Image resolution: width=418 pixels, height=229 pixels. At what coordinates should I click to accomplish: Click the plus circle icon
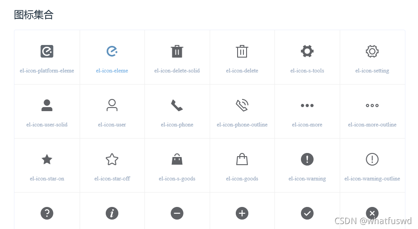coord(242,213)
